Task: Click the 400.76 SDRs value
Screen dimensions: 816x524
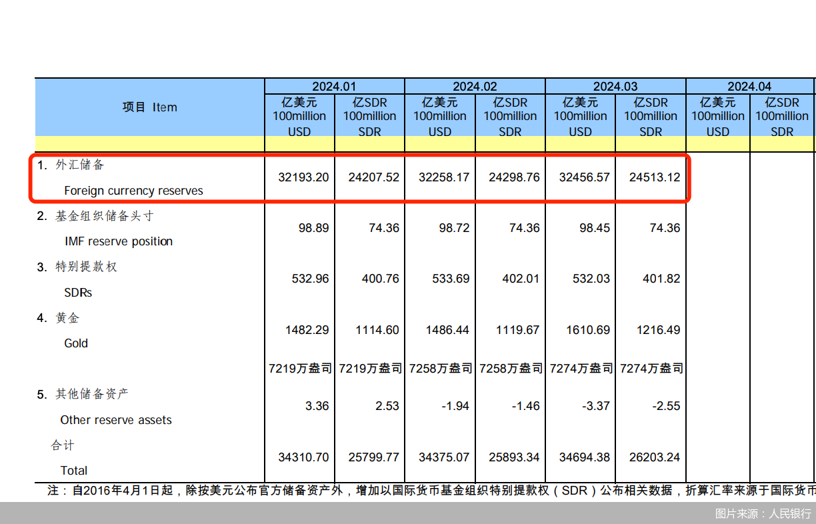Action: (x=381, y=279)
